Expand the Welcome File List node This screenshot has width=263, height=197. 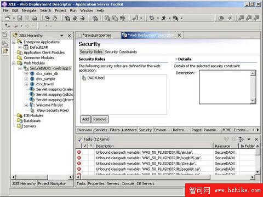[26, 105]
